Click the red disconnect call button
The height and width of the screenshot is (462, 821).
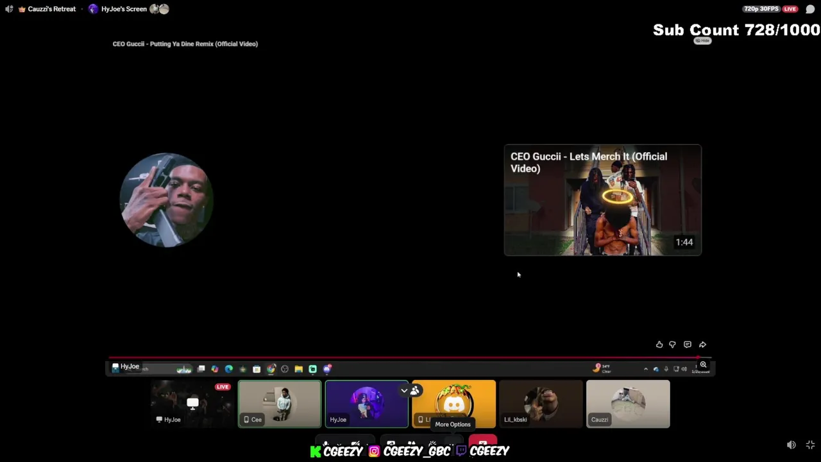click(482, 441)
